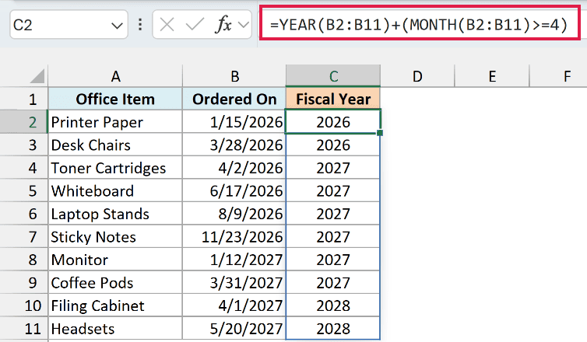Select row 6 header
This screenshot has height=342, width=587.
tap(24, 214)
